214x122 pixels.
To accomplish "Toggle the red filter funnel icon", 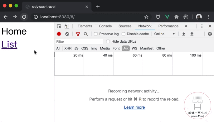I will pos(78,34).
